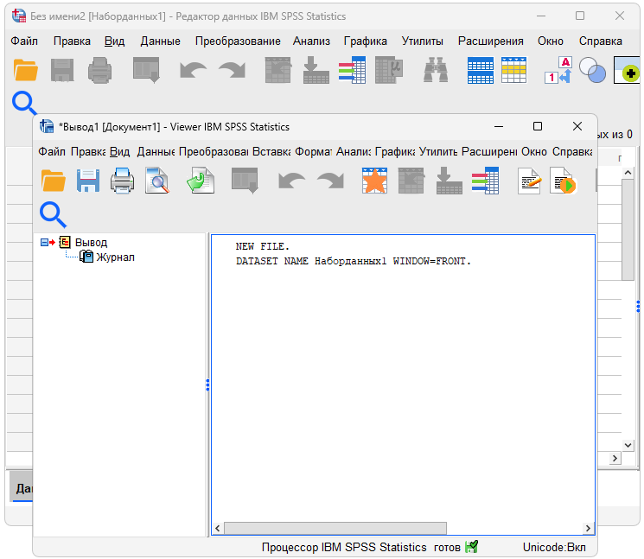Open file with Viewer folder icon
The width and height of the screenshot is (644, 559).
54,181
